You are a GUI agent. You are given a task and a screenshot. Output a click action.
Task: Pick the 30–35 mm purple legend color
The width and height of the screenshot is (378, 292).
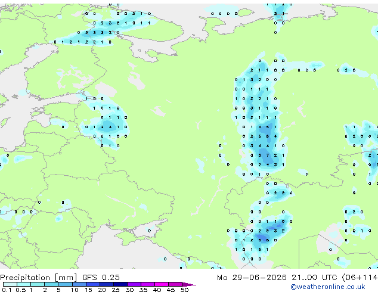click(x=134, y=284)
